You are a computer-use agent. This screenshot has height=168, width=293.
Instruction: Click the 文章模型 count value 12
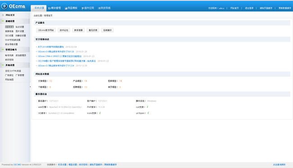51,81
